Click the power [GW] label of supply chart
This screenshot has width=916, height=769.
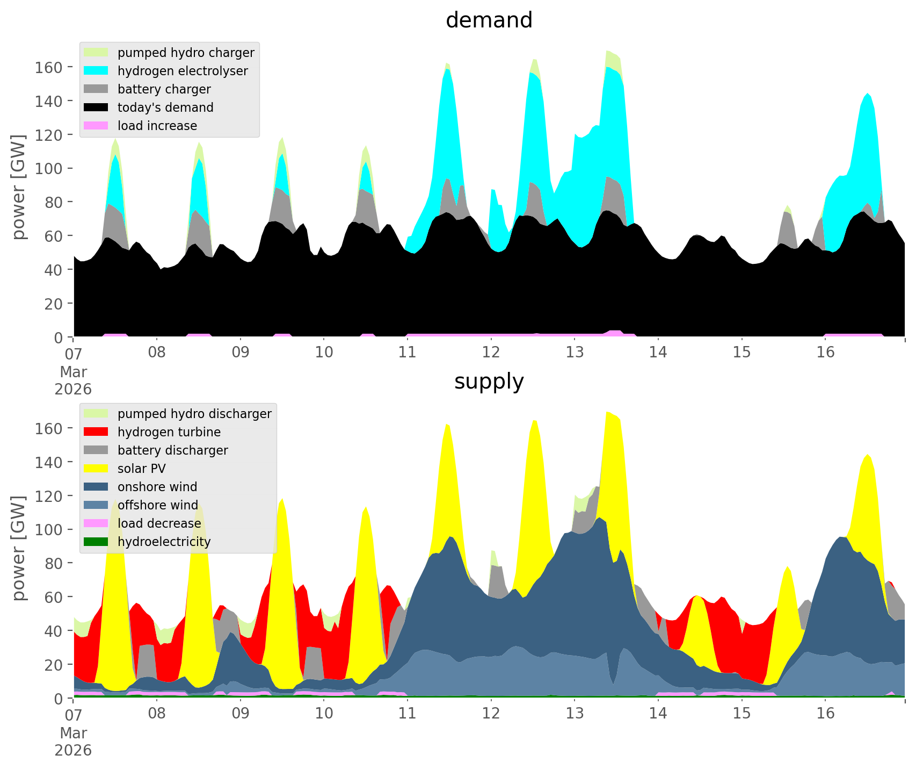19,548
